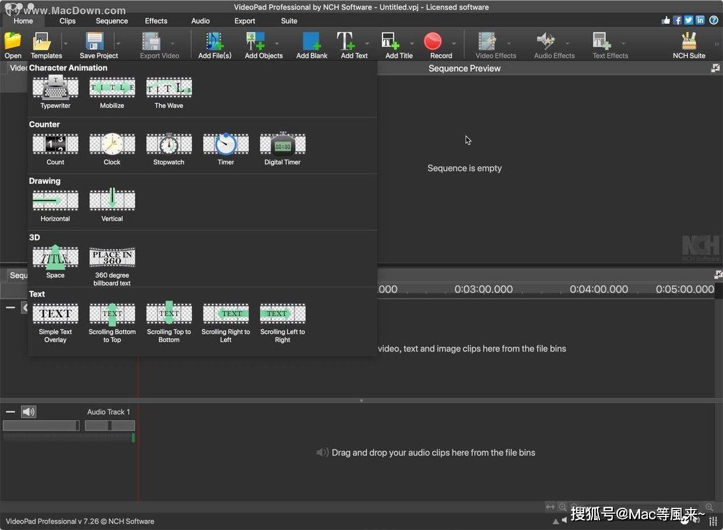
Task: Open the Effects tab
Action: pyautogui.click(x=156, y=21)
